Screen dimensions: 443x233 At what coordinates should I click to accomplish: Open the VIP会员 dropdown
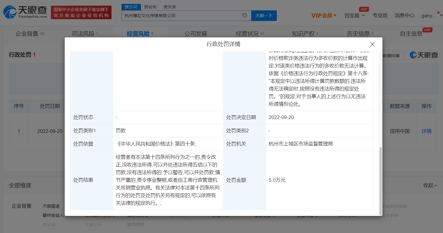click(324, 16)
